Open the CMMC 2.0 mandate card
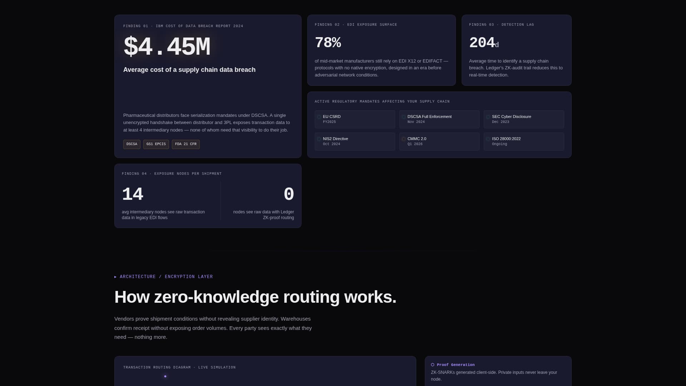This screenshot has height=386, width=686. (x=439, y=142)
